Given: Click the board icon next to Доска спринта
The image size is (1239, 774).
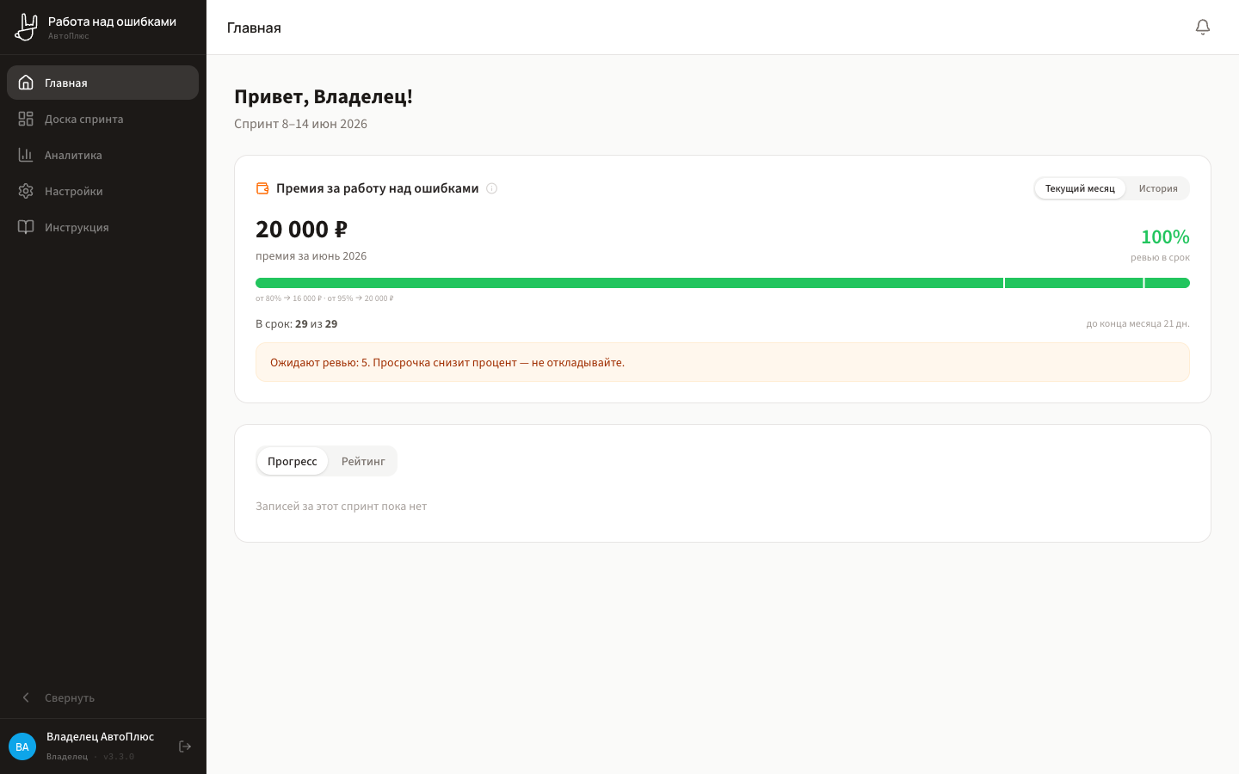Looking at the screenshot, I should coord(26,119).
